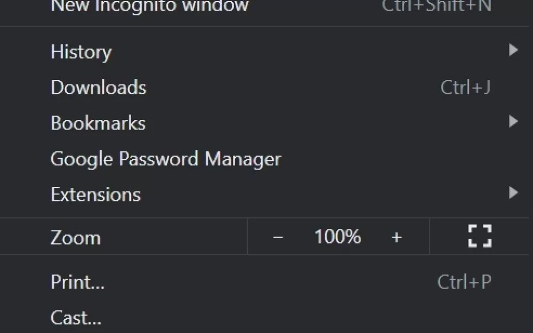Screen dimensions: 533x333
Task: Enter fullscreen mode via the fullscreen icon
Action: tap(480, 236)
